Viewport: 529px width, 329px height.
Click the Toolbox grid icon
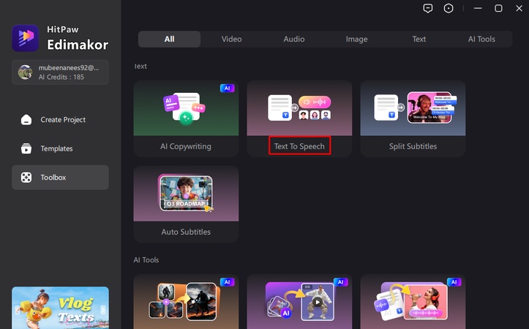(26, 178)
